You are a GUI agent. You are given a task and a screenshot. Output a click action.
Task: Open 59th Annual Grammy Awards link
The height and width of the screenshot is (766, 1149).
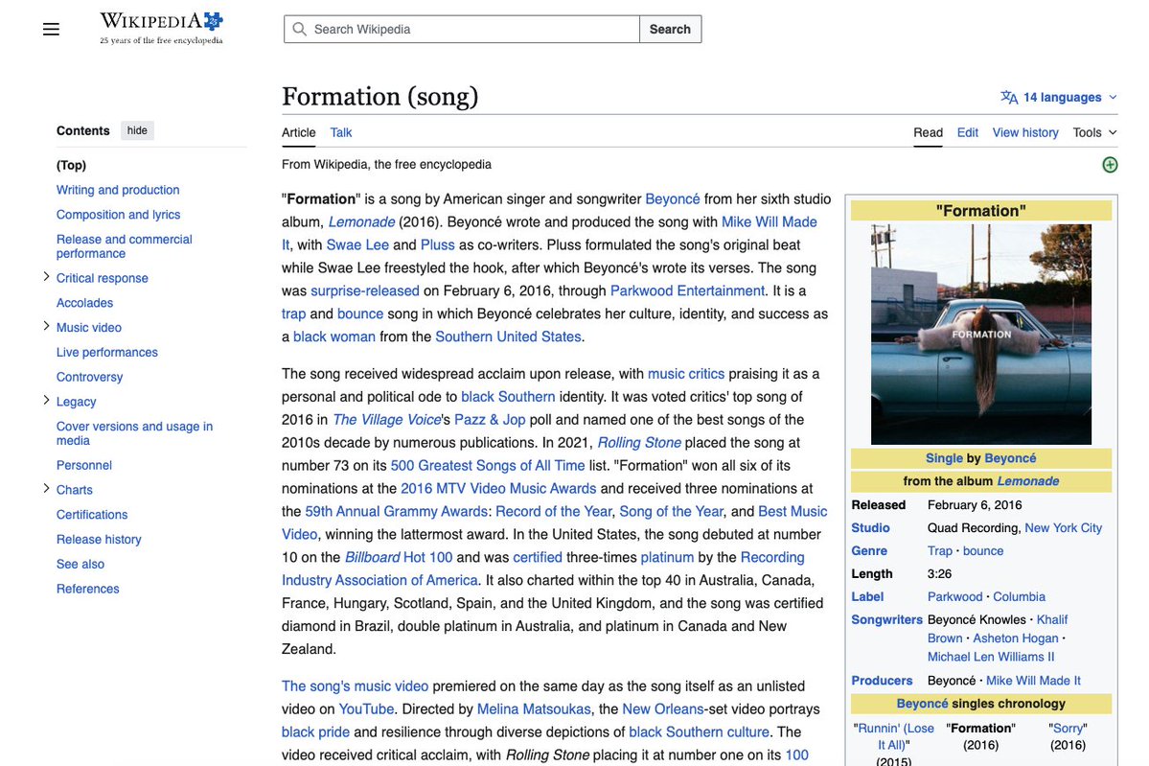[397, 512]
